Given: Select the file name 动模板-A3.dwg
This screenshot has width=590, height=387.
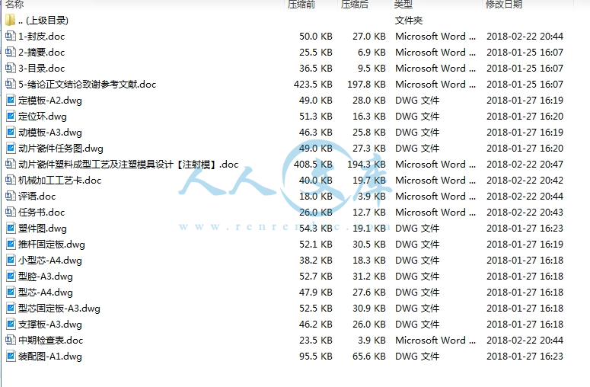Looking at the screenshot, I should 50,133.
